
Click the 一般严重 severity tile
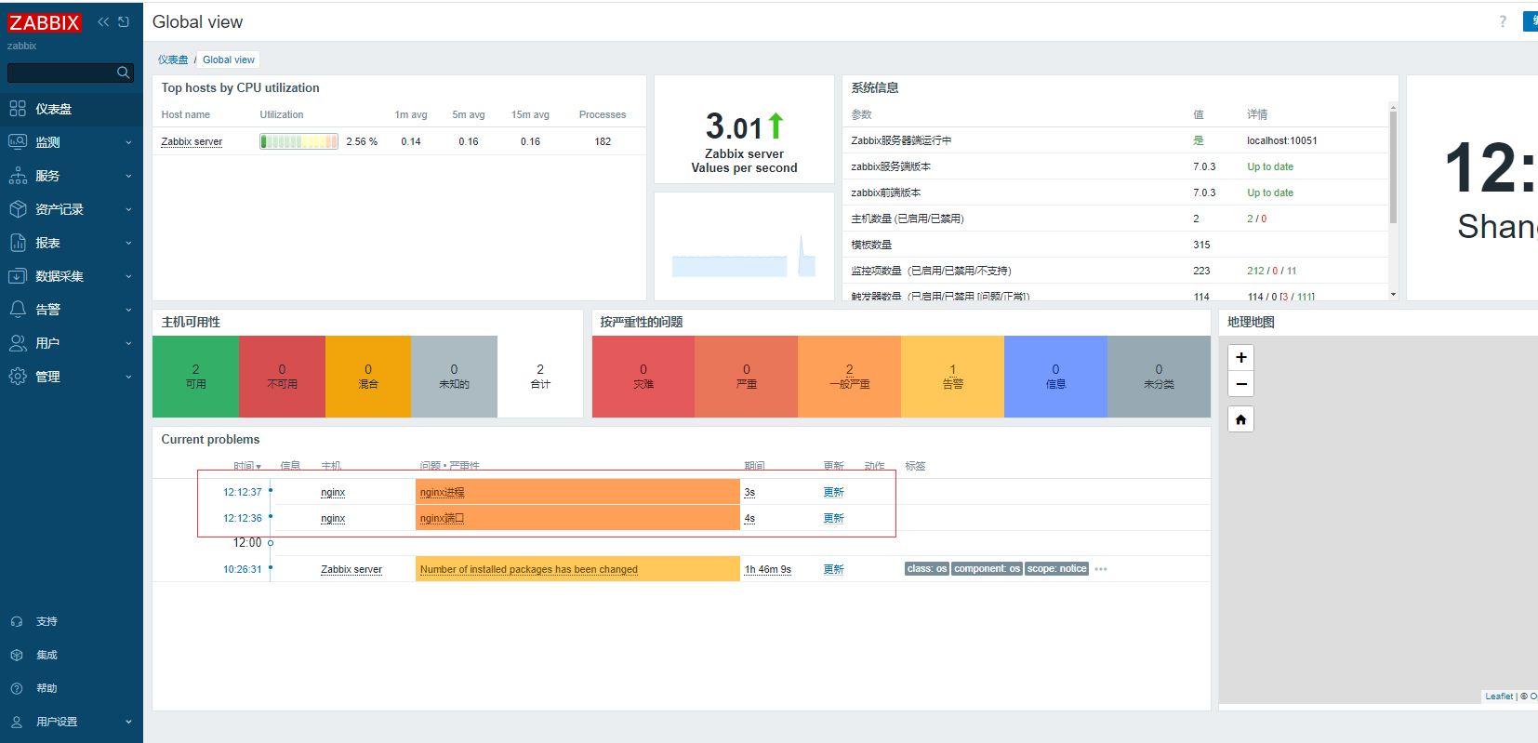pyautogui.click(x=849, y=377)
